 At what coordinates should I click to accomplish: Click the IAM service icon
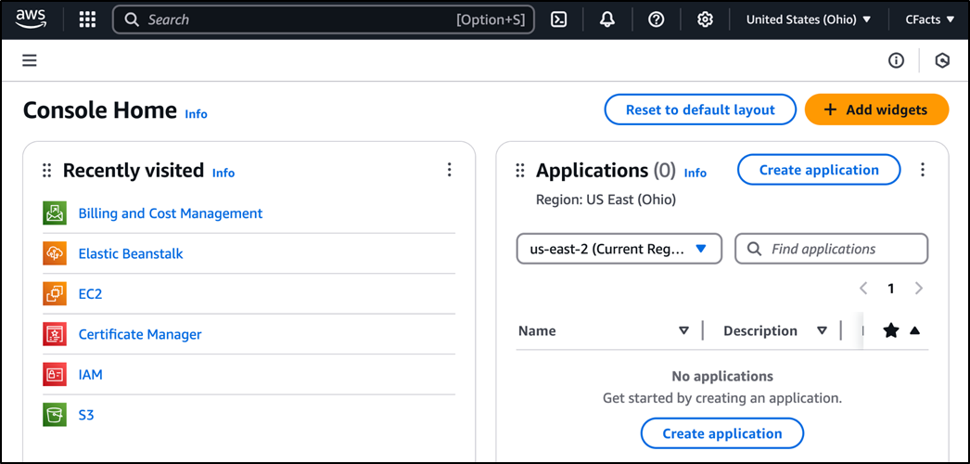(55, 374)
